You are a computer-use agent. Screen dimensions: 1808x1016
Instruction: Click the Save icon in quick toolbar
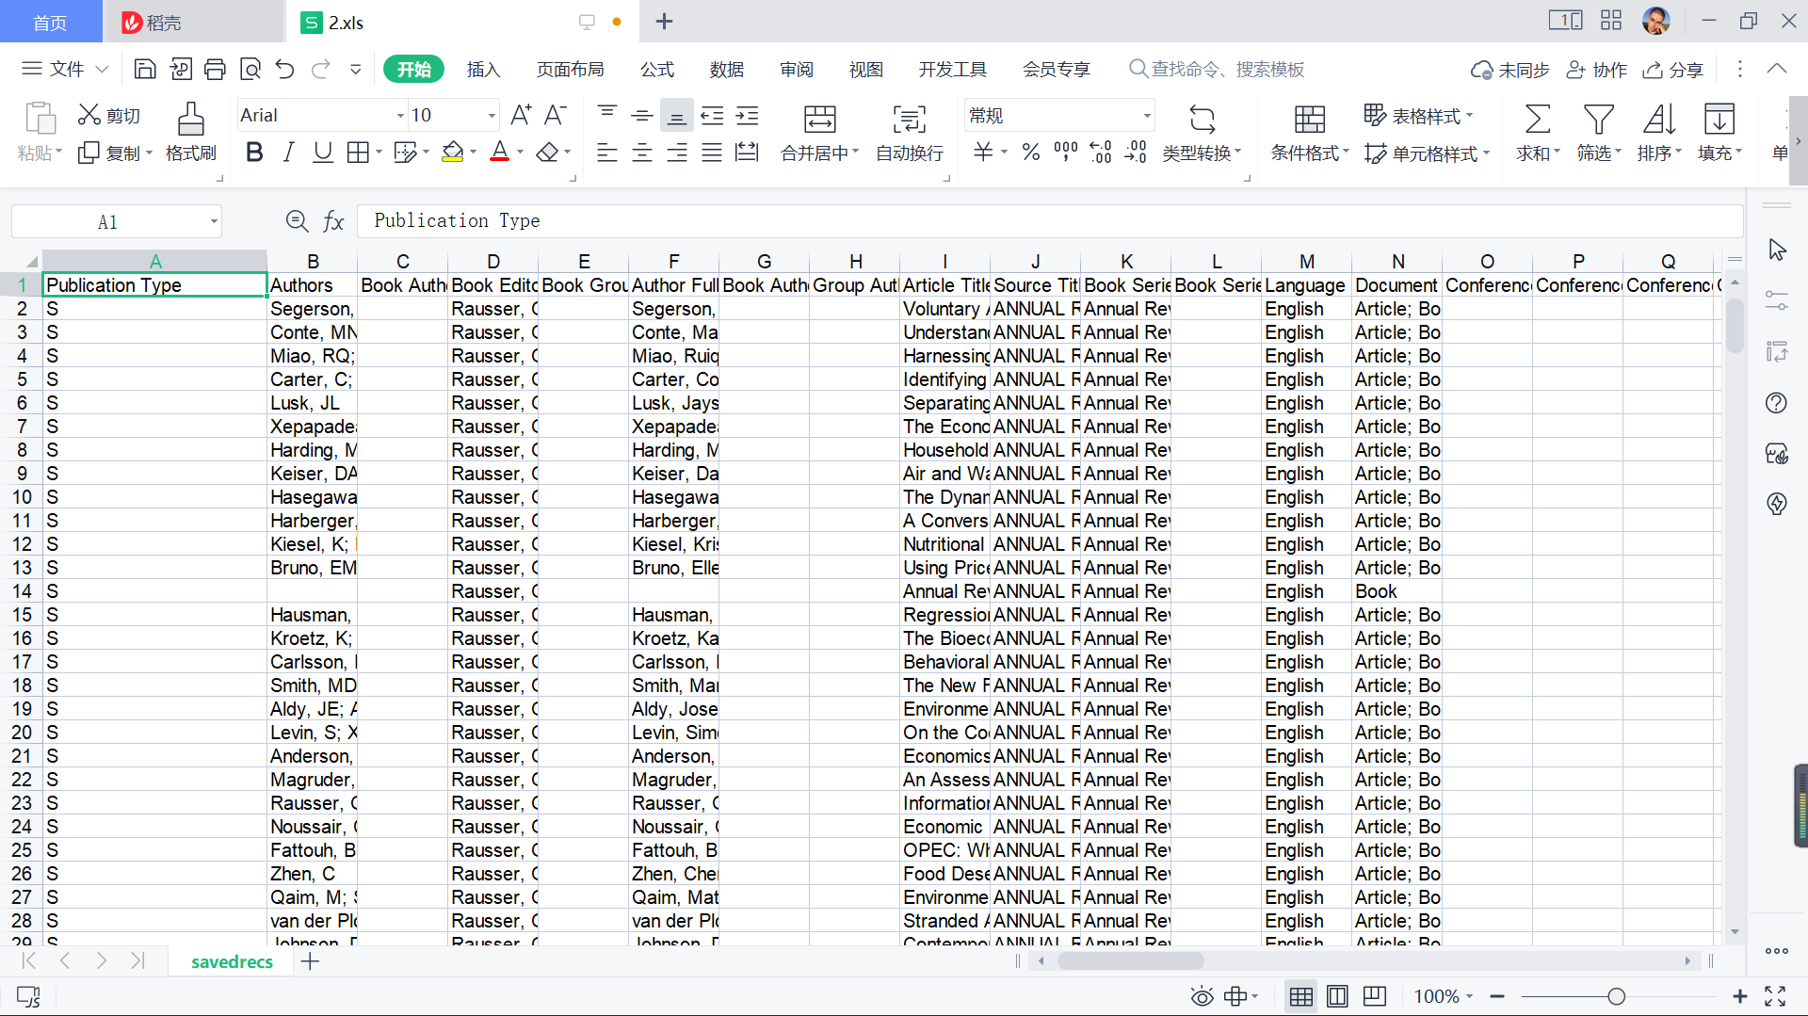pos(145,69)
